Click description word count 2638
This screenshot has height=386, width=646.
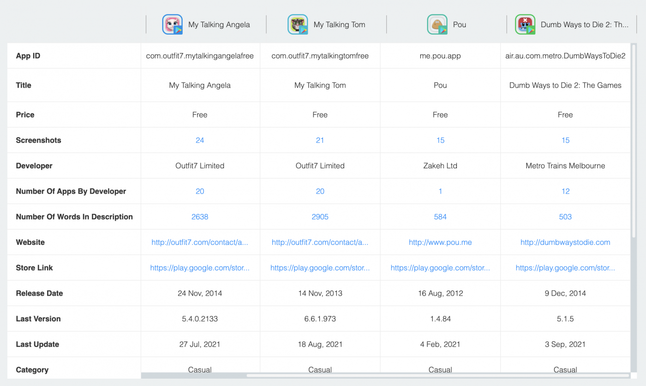pos(200,217)
